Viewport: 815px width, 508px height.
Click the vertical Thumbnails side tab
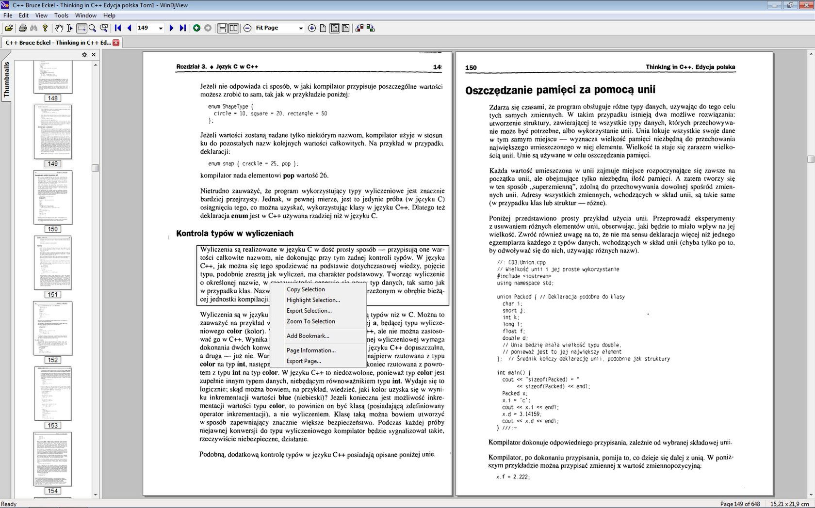6,80
